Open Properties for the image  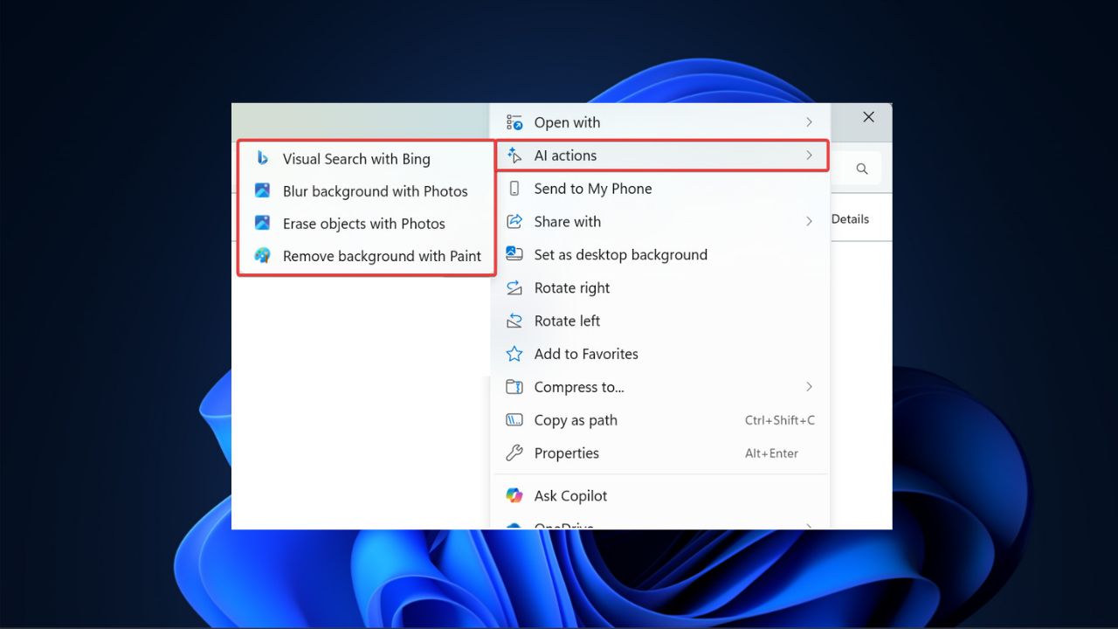[x=566, y=453]
